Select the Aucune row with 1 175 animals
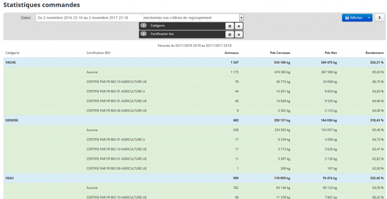The image size is (387, 199). coord(194,72)
